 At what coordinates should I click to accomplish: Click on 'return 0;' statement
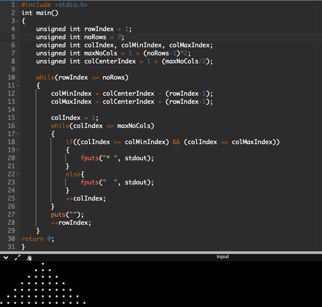38,239
